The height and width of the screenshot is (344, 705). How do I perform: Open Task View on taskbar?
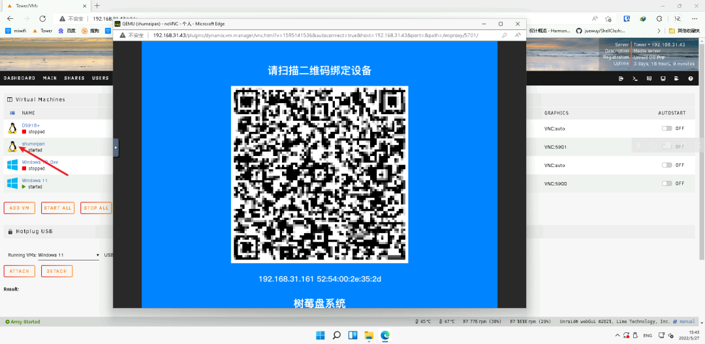click(x=352, y=335)
